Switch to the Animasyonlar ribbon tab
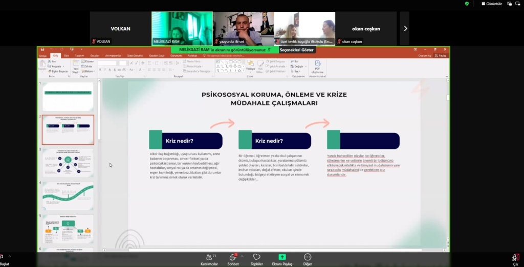The image size is (524, 267). tap(113, 55)
